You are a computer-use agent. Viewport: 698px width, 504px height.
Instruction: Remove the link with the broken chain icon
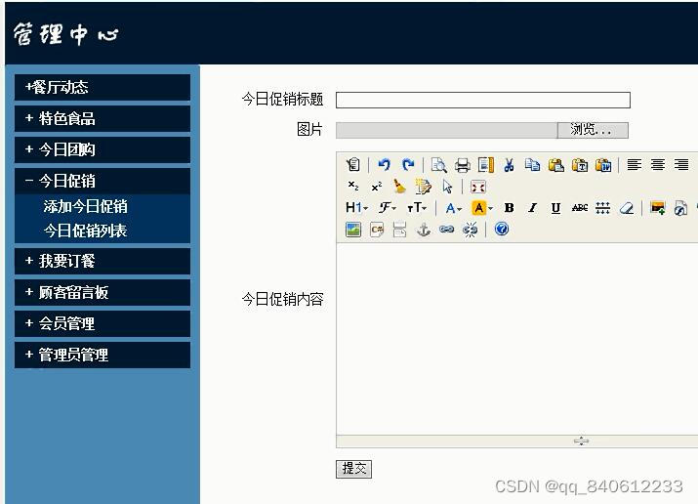471,230
